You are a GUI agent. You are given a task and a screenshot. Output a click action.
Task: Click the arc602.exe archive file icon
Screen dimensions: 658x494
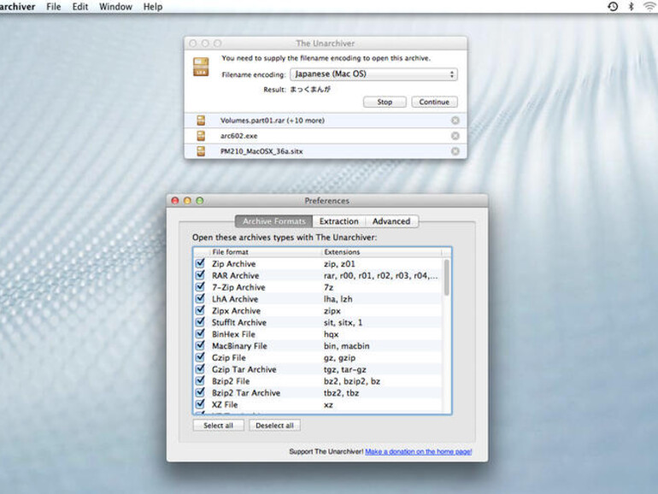pos(201,136)
